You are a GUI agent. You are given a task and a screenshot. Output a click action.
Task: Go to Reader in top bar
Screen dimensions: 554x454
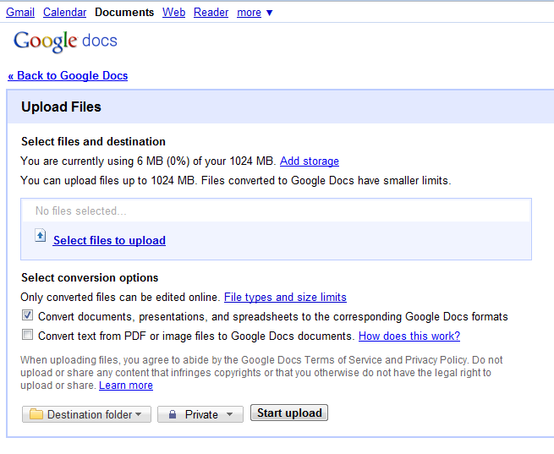coord(211,13)
